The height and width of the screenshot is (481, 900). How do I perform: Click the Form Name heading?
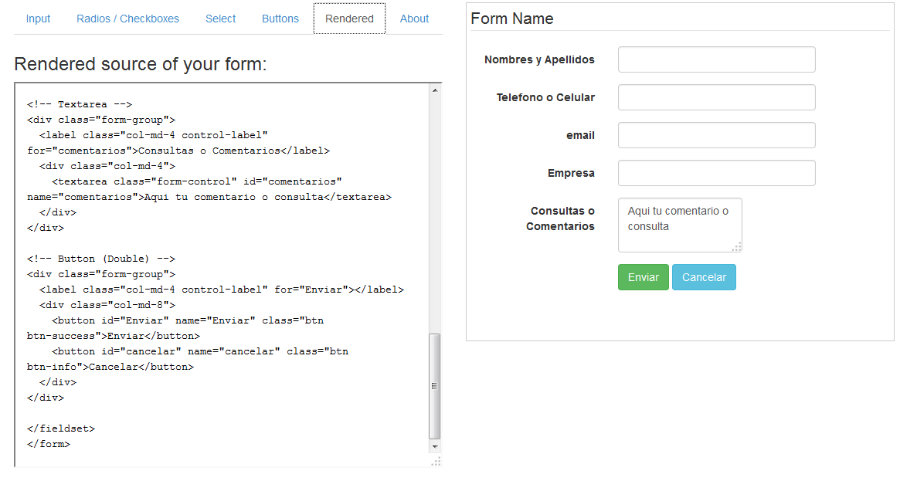click(x=512, y=19)
